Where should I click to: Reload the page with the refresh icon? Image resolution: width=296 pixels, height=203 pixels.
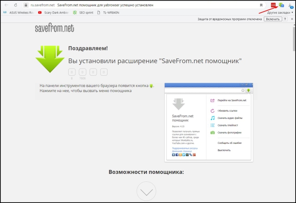coord(16,5)
